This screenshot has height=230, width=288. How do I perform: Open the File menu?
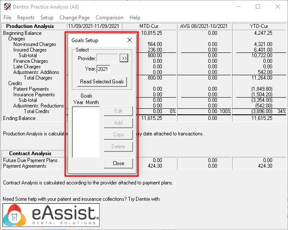pyautogui.click(x=7, y=18)
